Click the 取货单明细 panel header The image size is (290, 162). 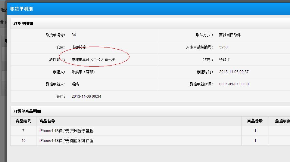click(23, 23)
